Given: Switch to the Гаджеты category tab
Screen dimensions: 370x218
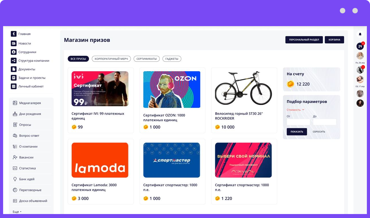Looking at the screenshot, I should click(172, 59).
